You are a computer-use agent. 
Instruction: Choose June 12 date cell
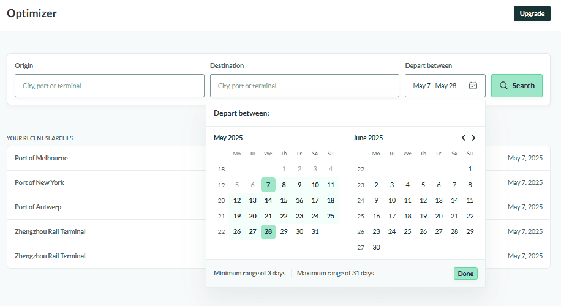(x=423, y=200)
